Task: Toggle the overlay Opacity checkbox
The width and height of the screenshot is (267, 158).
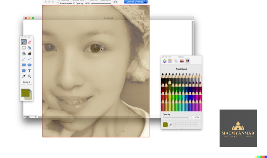Action: coord(74,3)
